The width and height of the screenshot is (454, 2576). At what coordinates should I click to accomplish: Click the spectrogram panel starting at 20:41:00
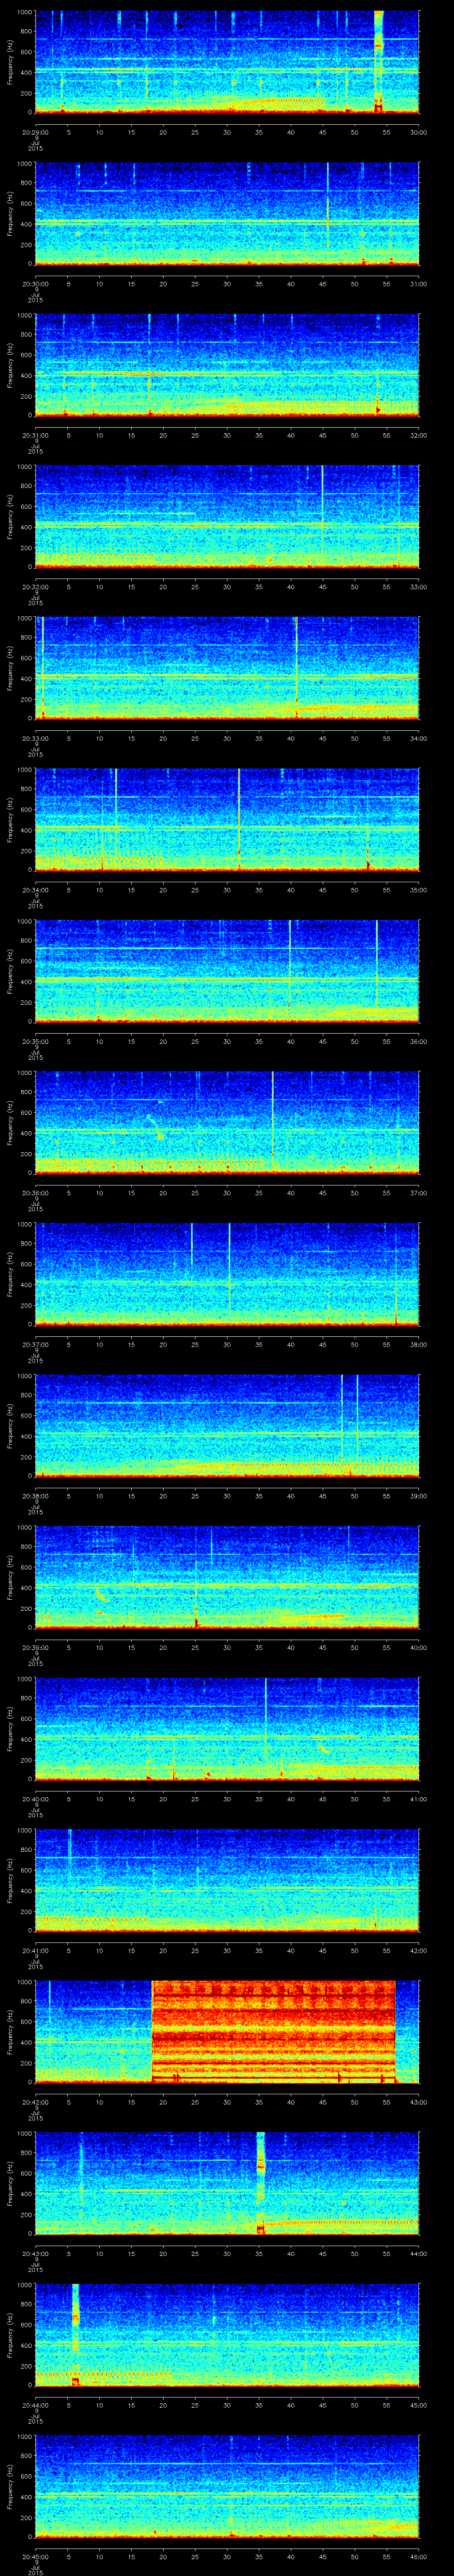click(x=227, y=1880)
